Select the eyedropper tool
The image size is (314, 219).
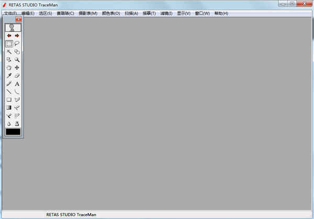[x=9, y=76]
